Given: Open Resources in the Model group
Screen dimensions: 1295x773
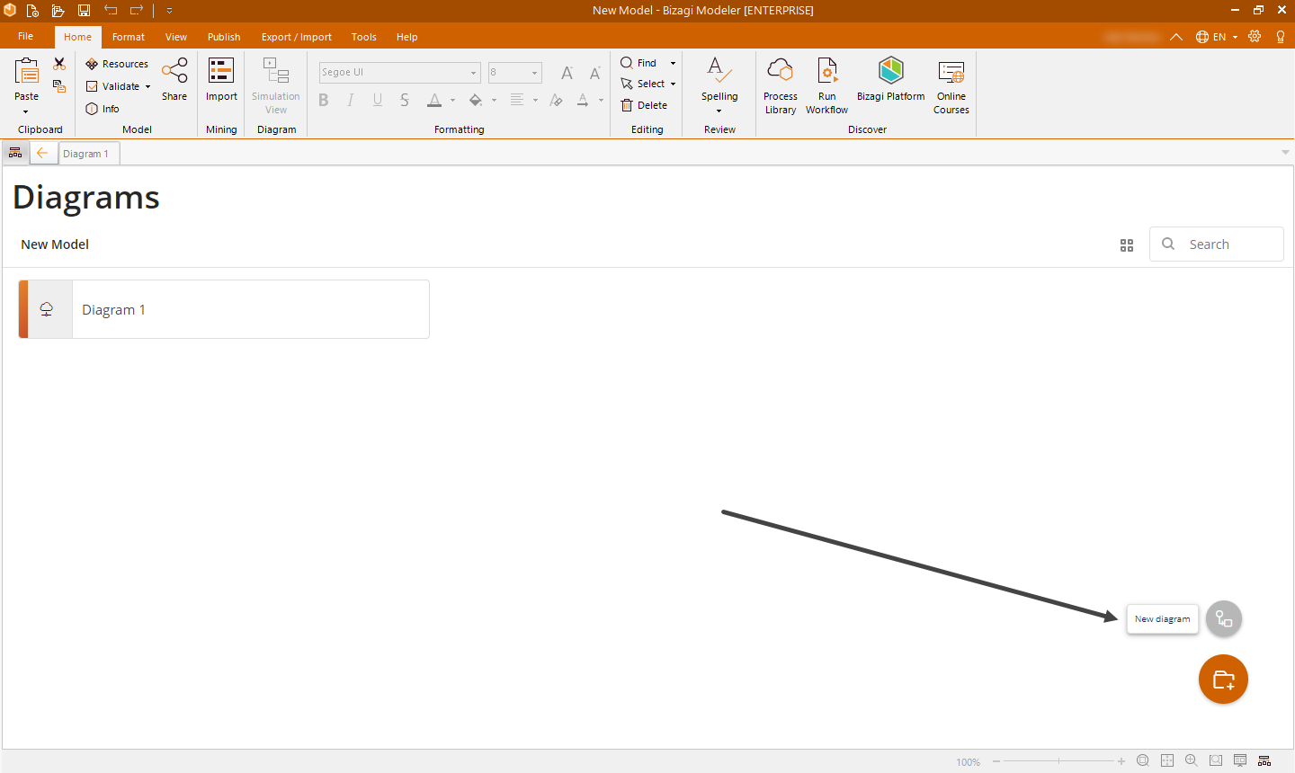Looking at the screenshot, I should 117,64.
